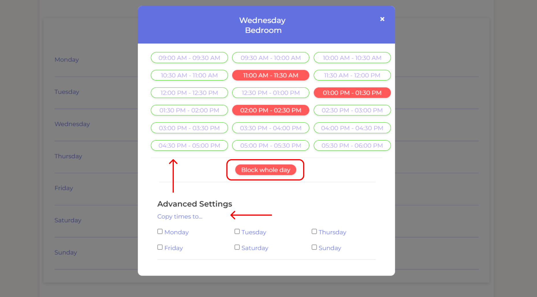
Task: Toggle the 11:30 AM - 12:00 PM slot
Action: (352, 75)
